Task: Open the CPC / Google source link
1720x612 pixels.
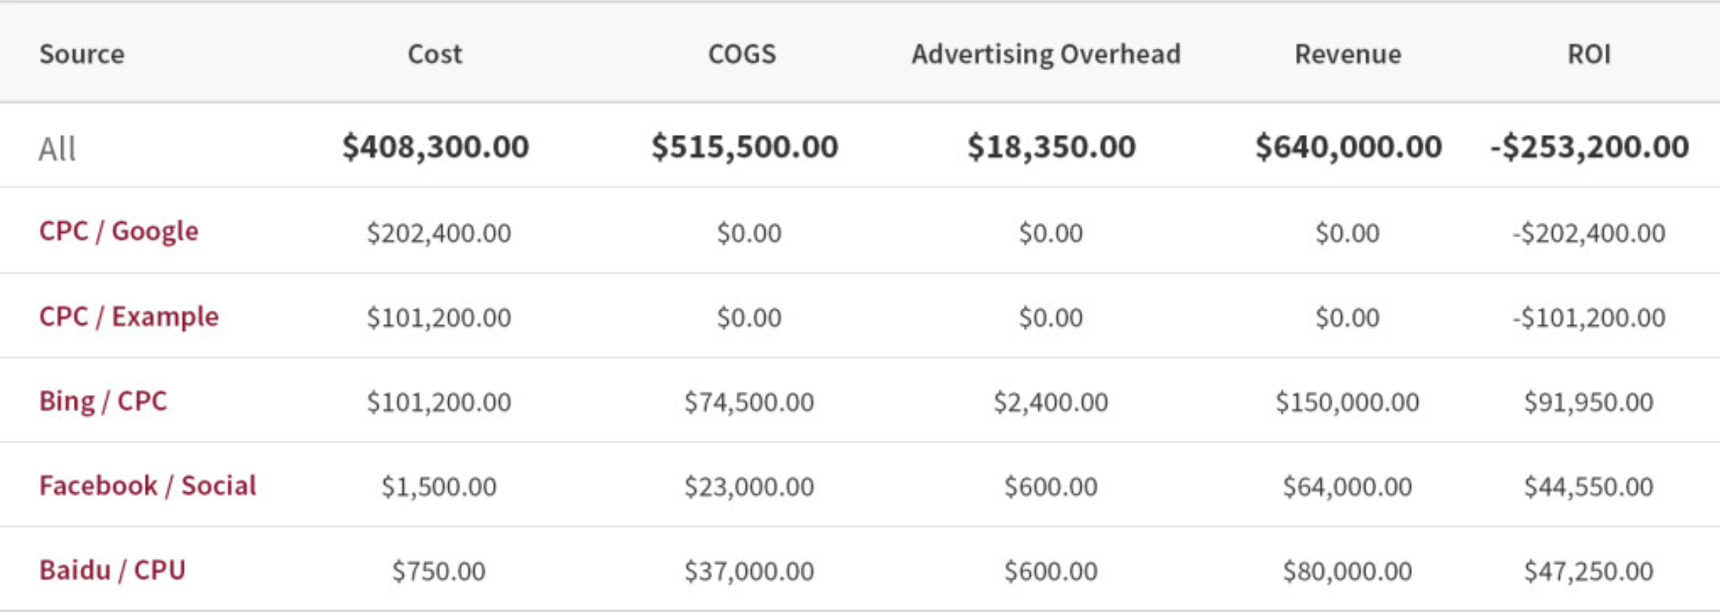Action: click(118, 231)
